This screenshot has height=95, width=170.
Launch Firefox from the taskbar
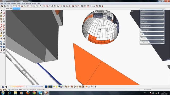click(x=28, y=93)
